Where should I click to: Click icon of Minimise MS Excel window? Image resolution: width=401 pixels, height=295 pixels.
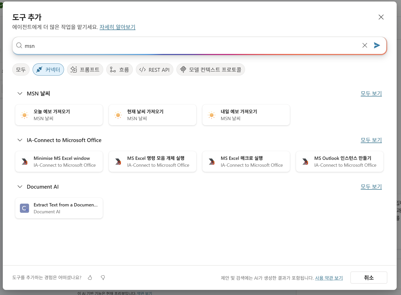[24, 162]
